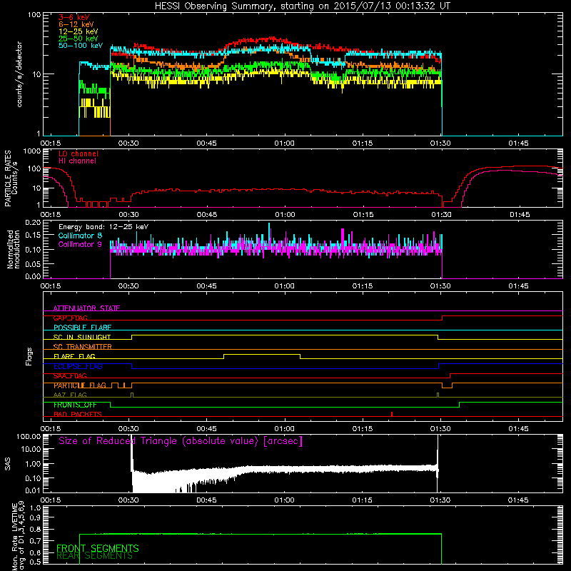Click the Mon. Rate LIVETIME axis title
The height and width of the screenshot is (571, 571).
point(19,537)
